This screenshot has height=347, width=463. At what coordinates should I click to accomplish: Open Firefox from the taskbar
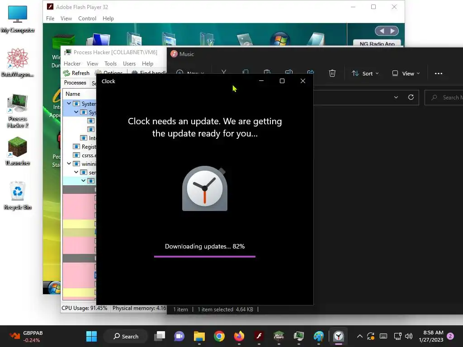coord(239,336)
